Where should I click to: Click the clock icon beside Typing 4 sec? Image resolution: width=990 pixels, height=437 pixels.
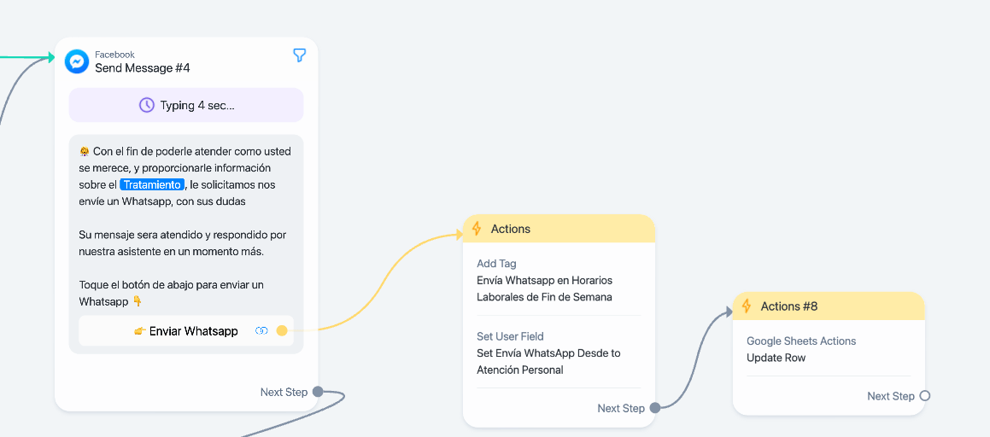pos(146,105)
